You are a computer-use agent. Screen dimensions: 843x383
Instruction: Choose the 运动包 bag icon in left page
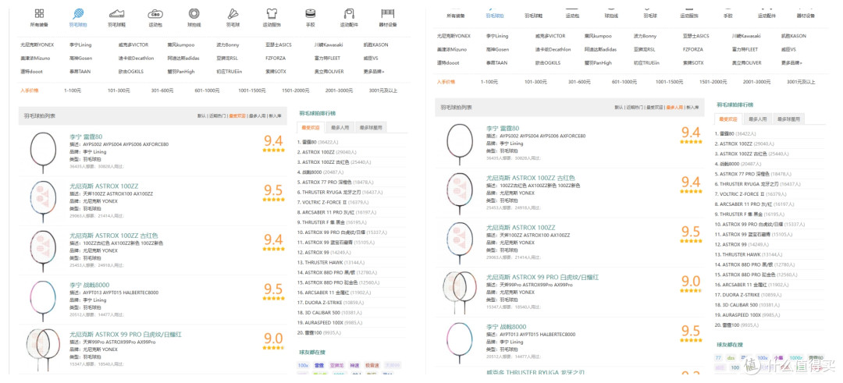(x=155, y=13)
